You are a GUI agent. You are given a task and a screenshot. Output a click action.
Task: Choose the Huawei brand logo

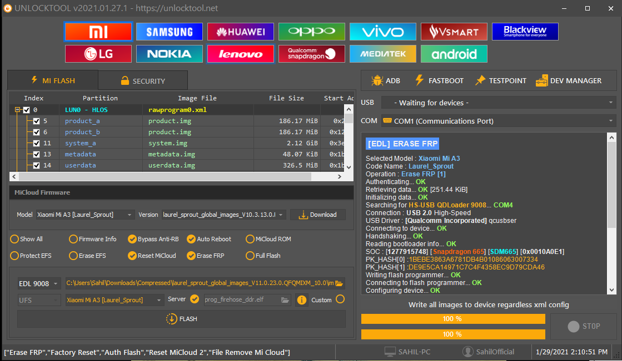click(240, 32)
